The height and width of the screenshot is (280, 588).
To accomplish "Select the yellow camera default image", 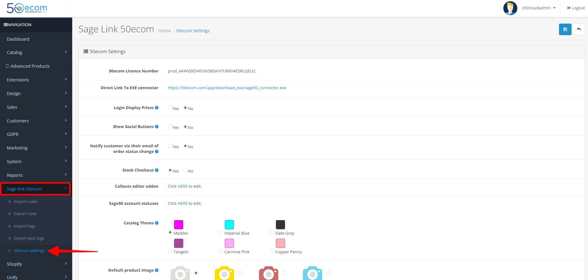I will pos(224,273).
